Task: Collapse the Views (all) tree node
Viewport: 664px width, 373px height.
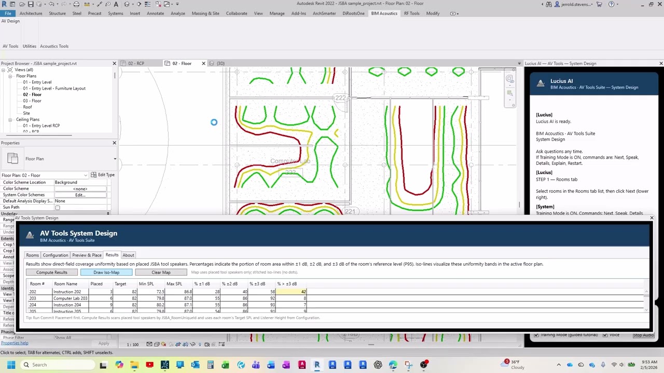Action: (x=3, y=70)
